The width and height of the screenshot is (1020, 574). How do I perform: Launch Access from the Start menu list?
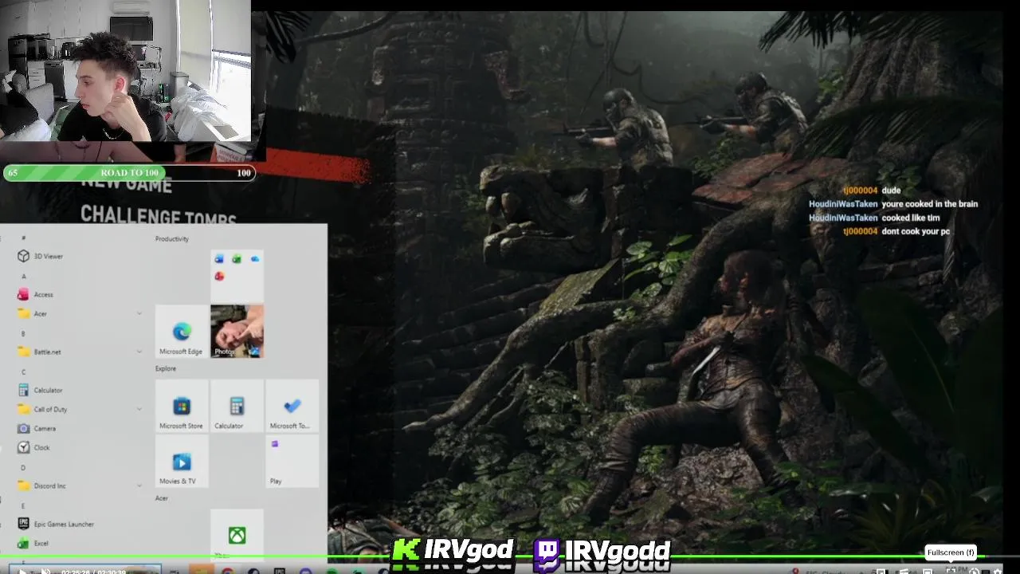[x=43, y=294]
